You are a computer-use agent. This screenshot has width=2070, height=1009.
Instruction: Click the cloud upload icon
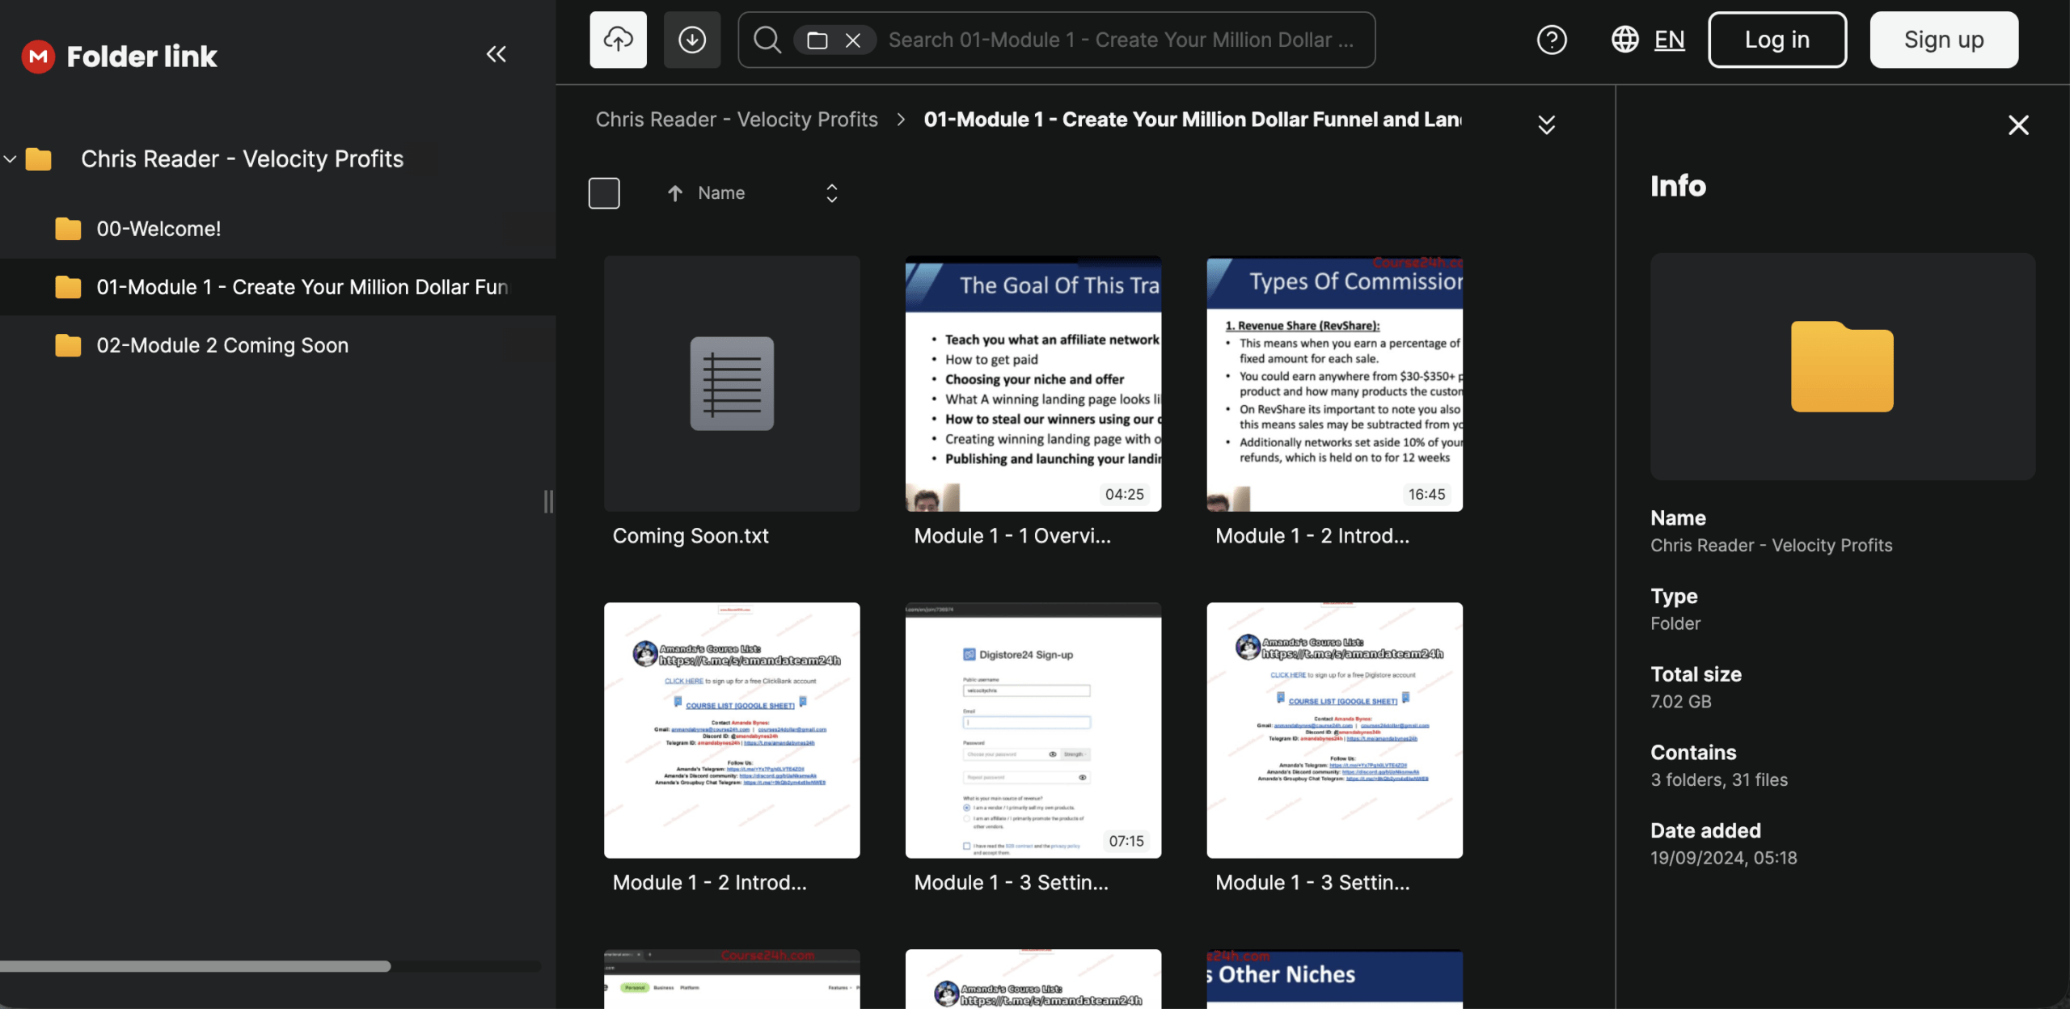tap(618, 40)
